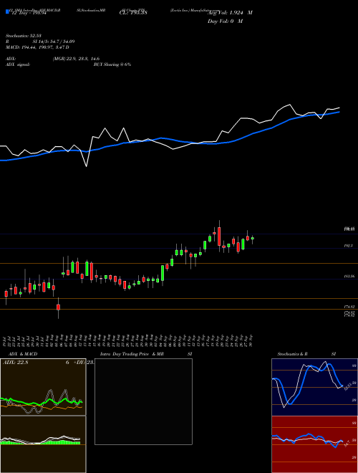The height and width of the screenshot is (473, 358).
Task: Select the 'Avg Vol: 1.924 M' label
Action: point(230,13)
